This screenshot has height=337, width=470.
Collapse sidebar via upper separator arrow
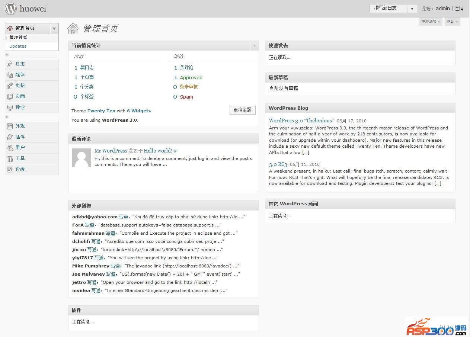pos(7,55)
